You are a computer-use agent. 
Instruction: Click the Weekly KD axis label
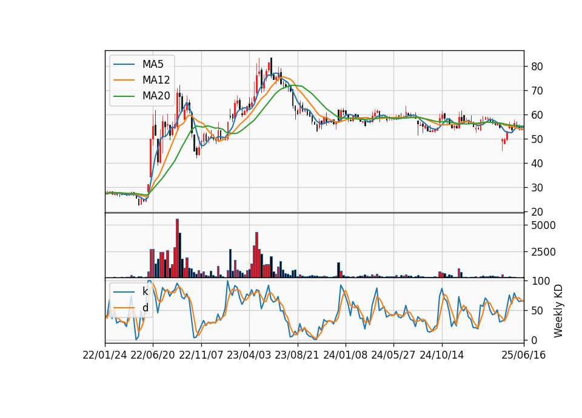pyautogui.click(x=558, y=311)
